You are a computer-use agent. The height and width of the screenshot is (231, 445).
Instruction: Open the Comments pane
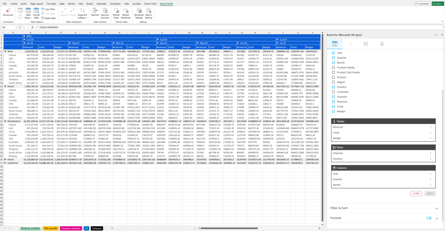pos(422,4)
